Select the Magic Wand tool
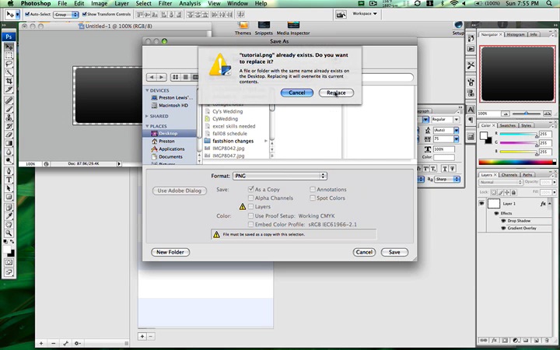This screenshot has width=560, height=350. [9, 72]
